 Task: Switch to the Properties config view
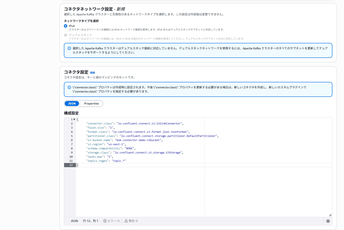click(91, 103)
